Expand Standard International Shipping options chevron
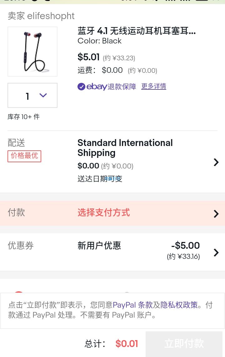This screenshot has height=357, width=225. pos(216,162)
